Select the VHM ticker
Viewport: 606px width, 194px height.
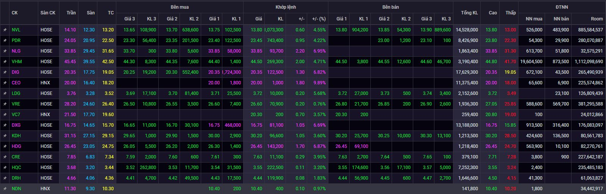(17, 62)
